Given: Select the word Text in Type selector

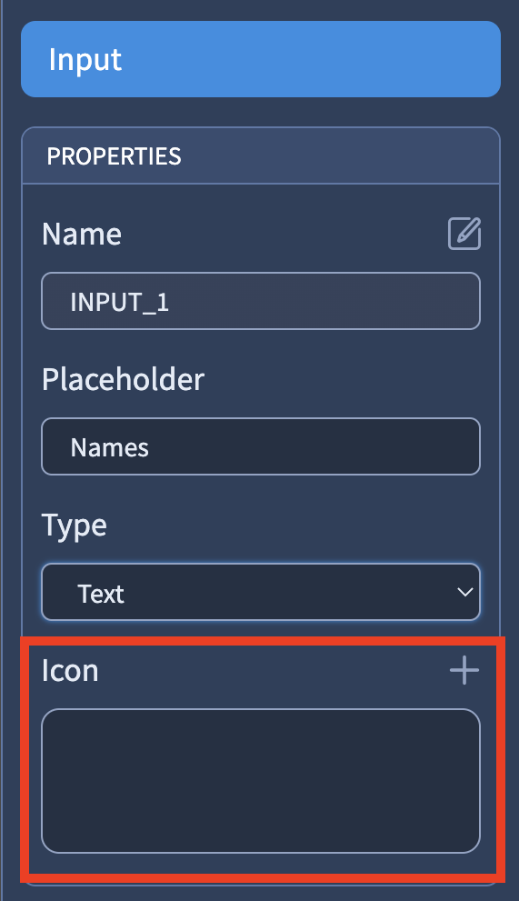Looking at the screenshot, I should coord(101,594).
